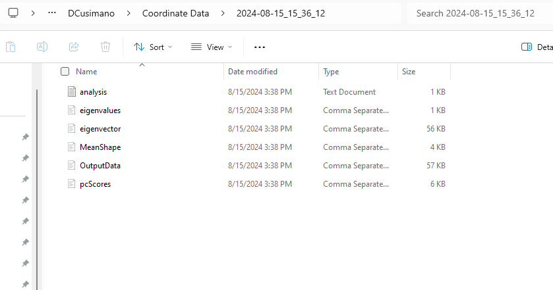Open the three-dot See more menu

260,47
